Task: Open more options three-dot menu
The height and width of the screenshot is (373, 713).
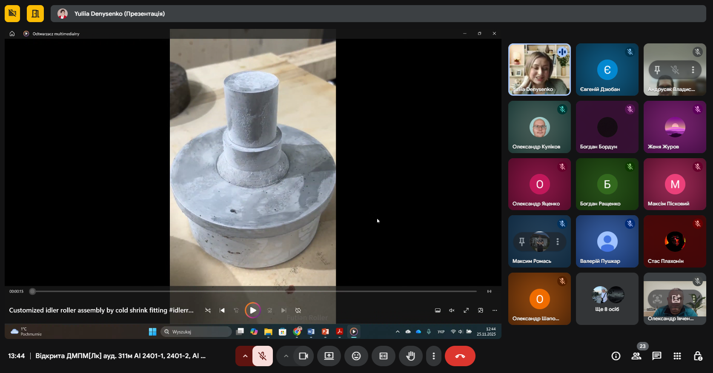Action: (x=433, y=356)
